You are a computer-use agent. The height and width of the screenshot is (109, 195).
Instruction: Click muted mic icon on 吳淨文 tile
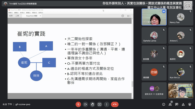[x=190, y=48]
